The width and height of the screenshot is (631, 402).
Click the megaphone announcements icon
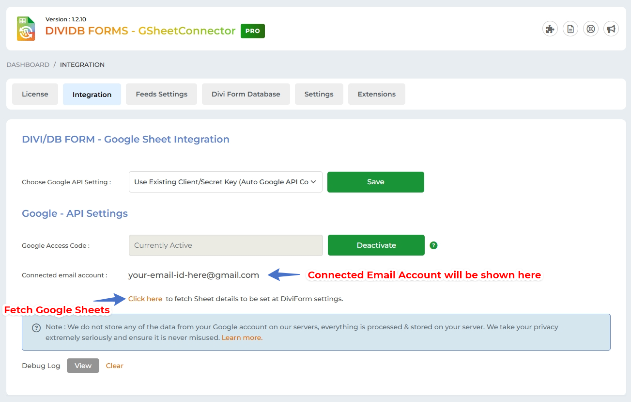tap(611, 29)
